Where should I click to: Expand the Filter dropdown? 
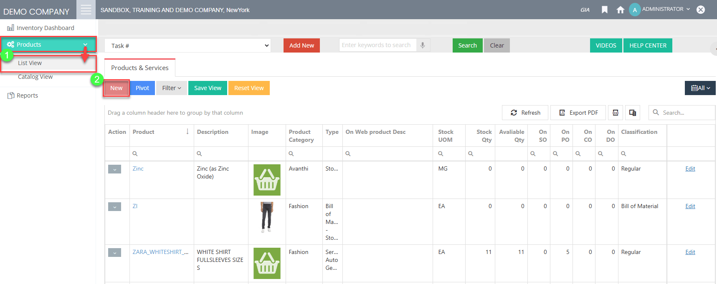[172, 88]
